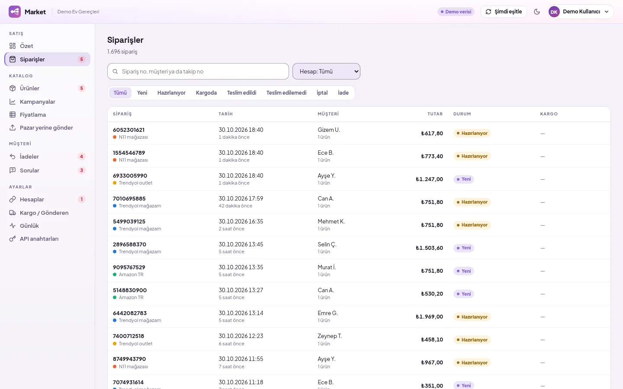Open Hesaplar link icon

[x=13, y=199]
